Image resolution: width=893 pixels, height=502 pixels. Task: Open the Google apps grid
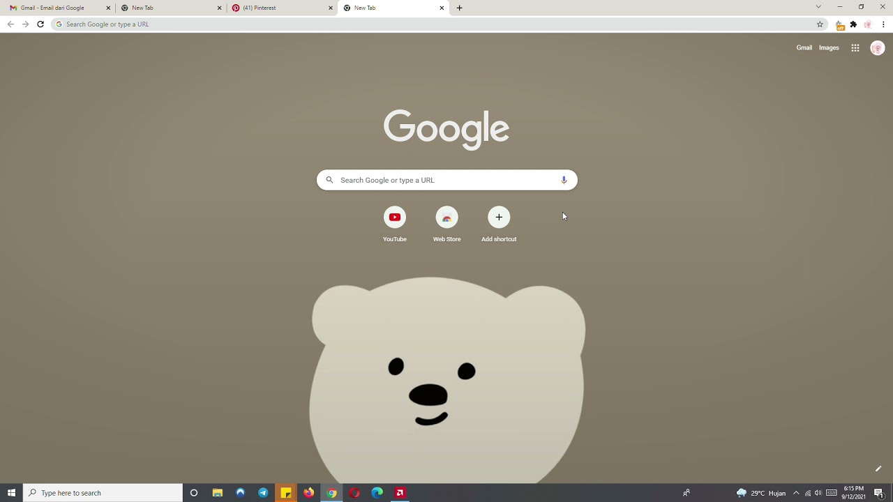(x=855, y=48)
